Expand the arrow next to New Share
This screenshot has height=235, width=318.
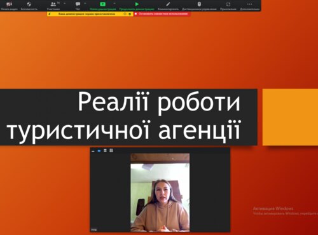pyautogui.click(x=114, y=4)
